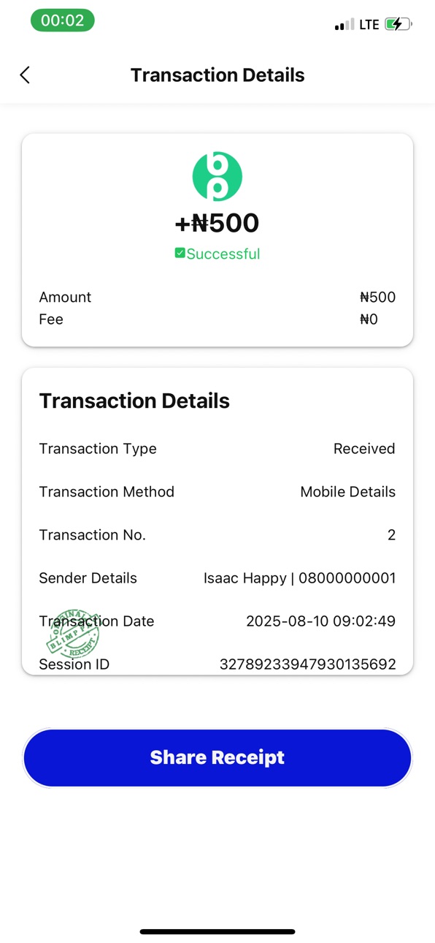The width and height of the screenshot is (435, 943).
Task: Select the Session ID number value
Action: pyautogui.click(x=307, y=664)
